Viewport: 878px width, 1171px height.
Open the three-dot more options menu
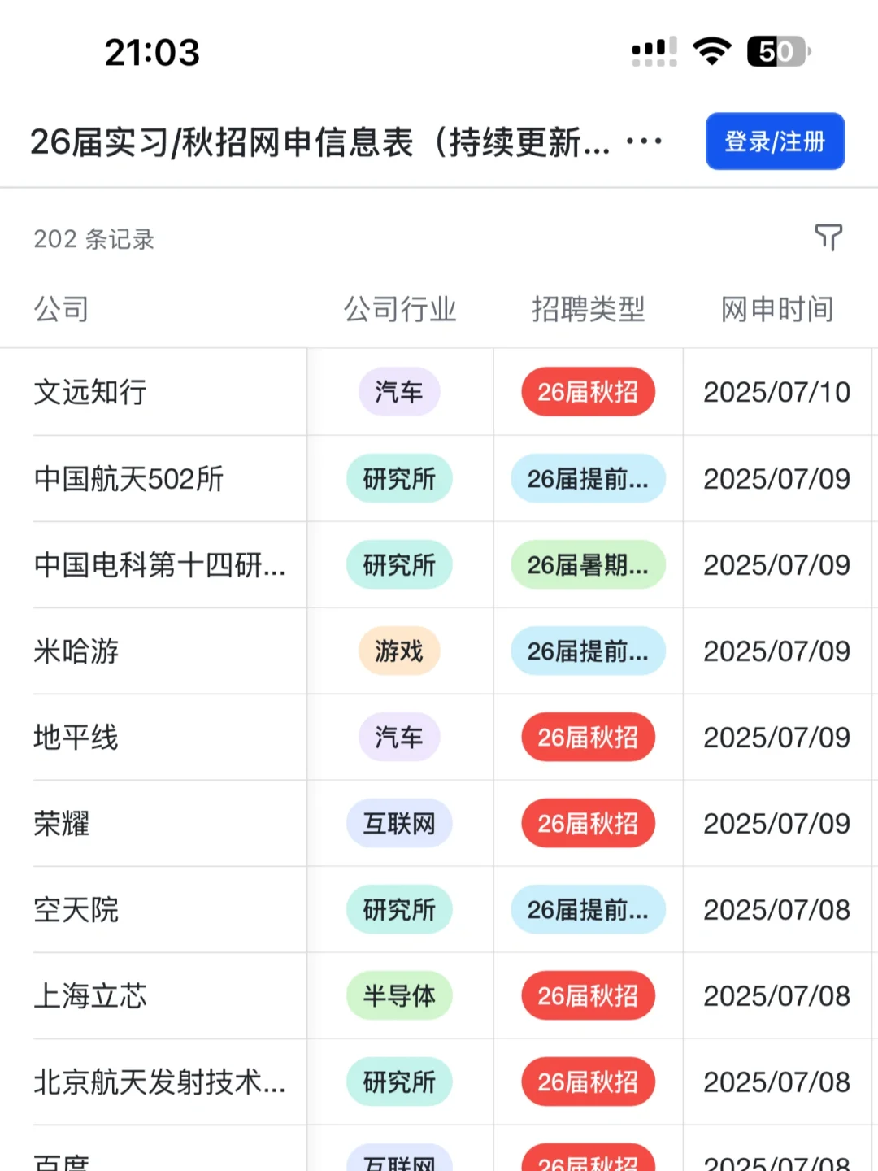(x=644, y=141)
